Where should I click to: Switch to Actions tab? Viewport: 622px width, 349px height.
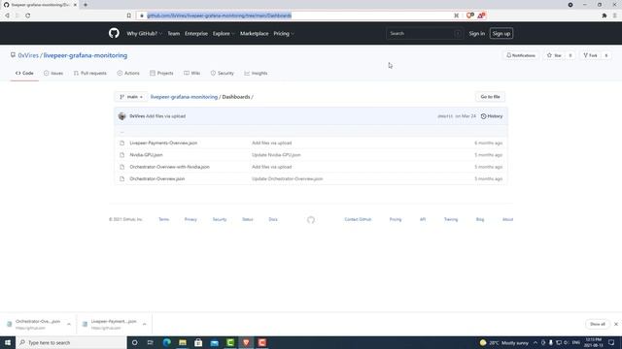point(128,74)
